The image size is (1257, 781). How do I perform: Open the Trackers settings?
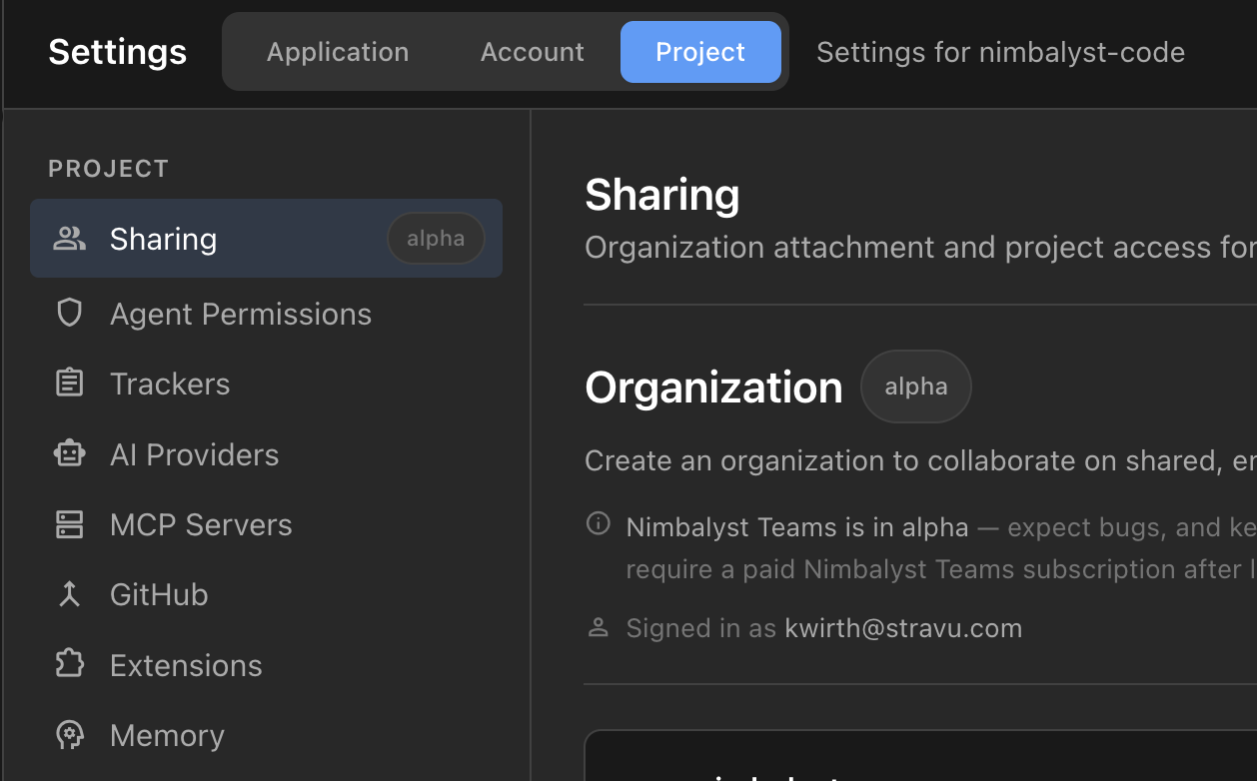[x=266, y=384]
